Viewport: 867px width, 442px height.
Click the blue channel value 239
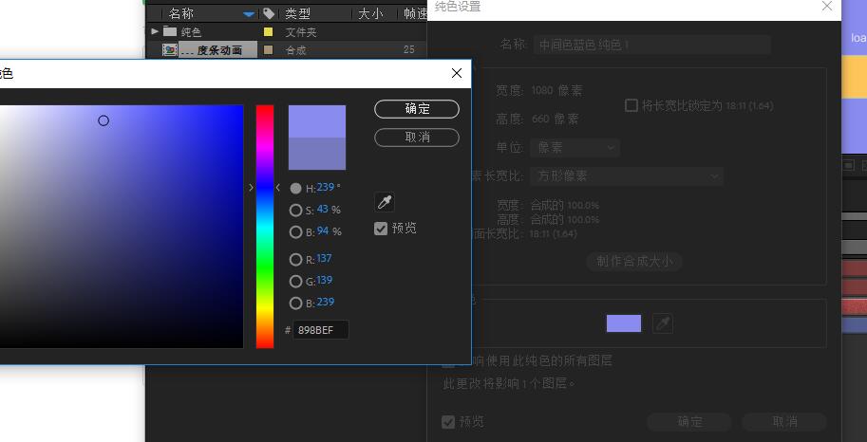pyautogui.click(x=325, y=303)
